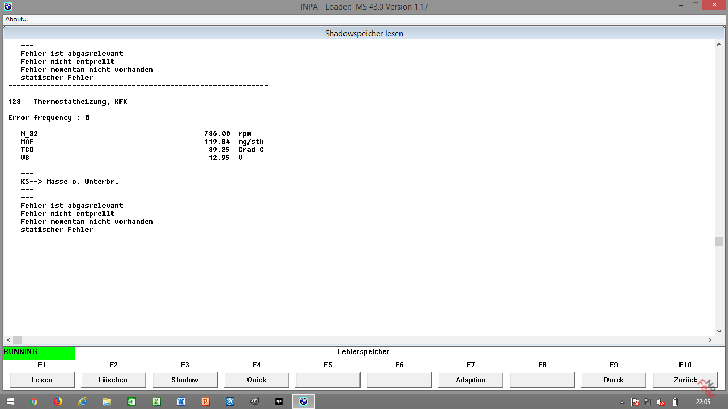Open Internet Explorer from the taskbar
The width and height of the screenshot is (728, 409).
coord(83,402)
